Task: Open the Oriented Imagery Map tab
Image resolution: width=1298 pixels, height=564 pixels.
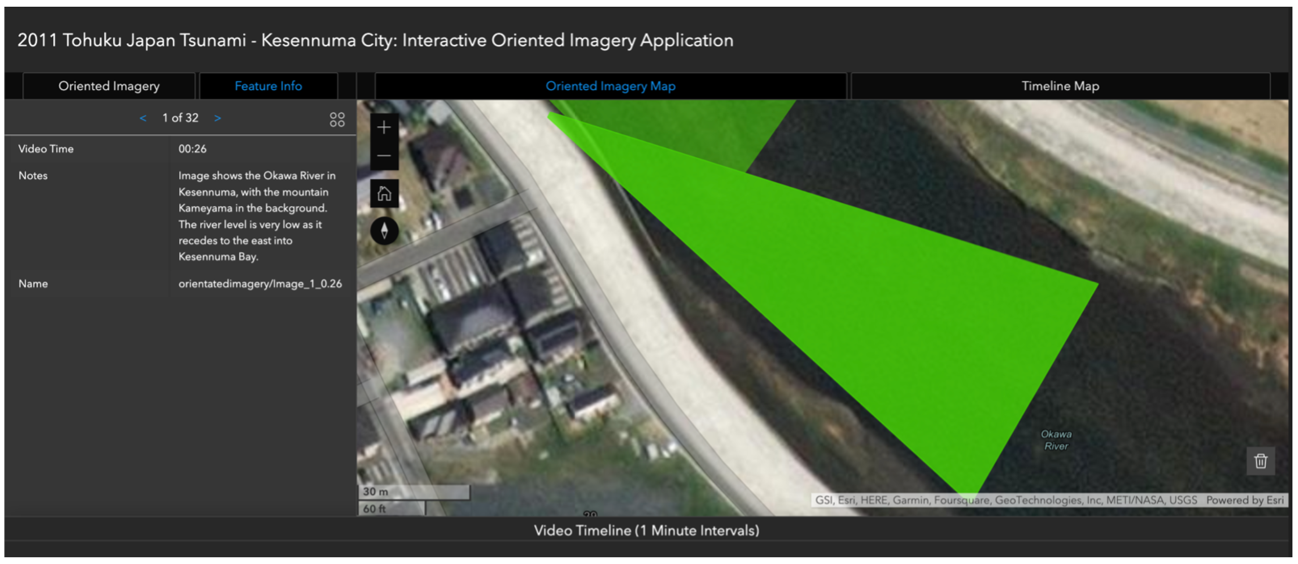Action: (610, 86)
